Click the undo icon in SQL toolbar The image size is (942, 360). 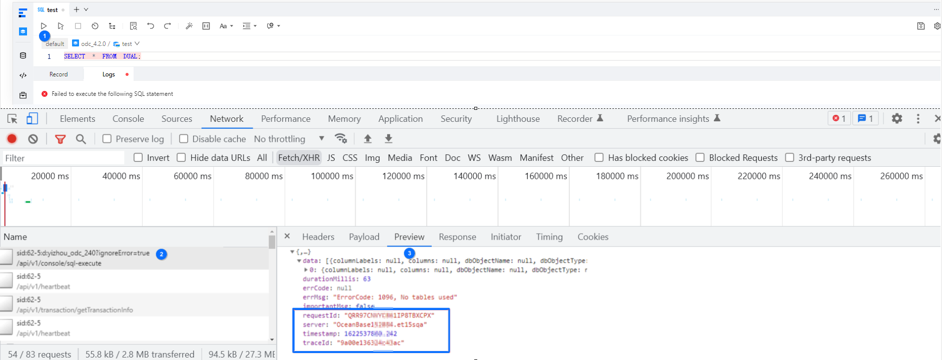[x=151, y=26]
